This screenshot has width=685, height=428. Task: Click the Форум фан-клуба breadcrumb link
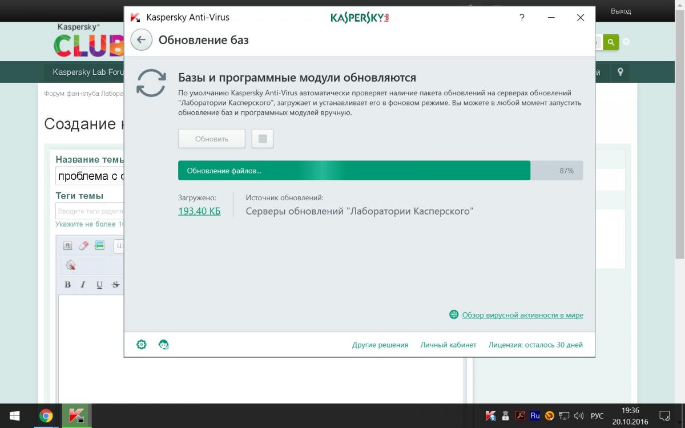(x=84, y=93)
